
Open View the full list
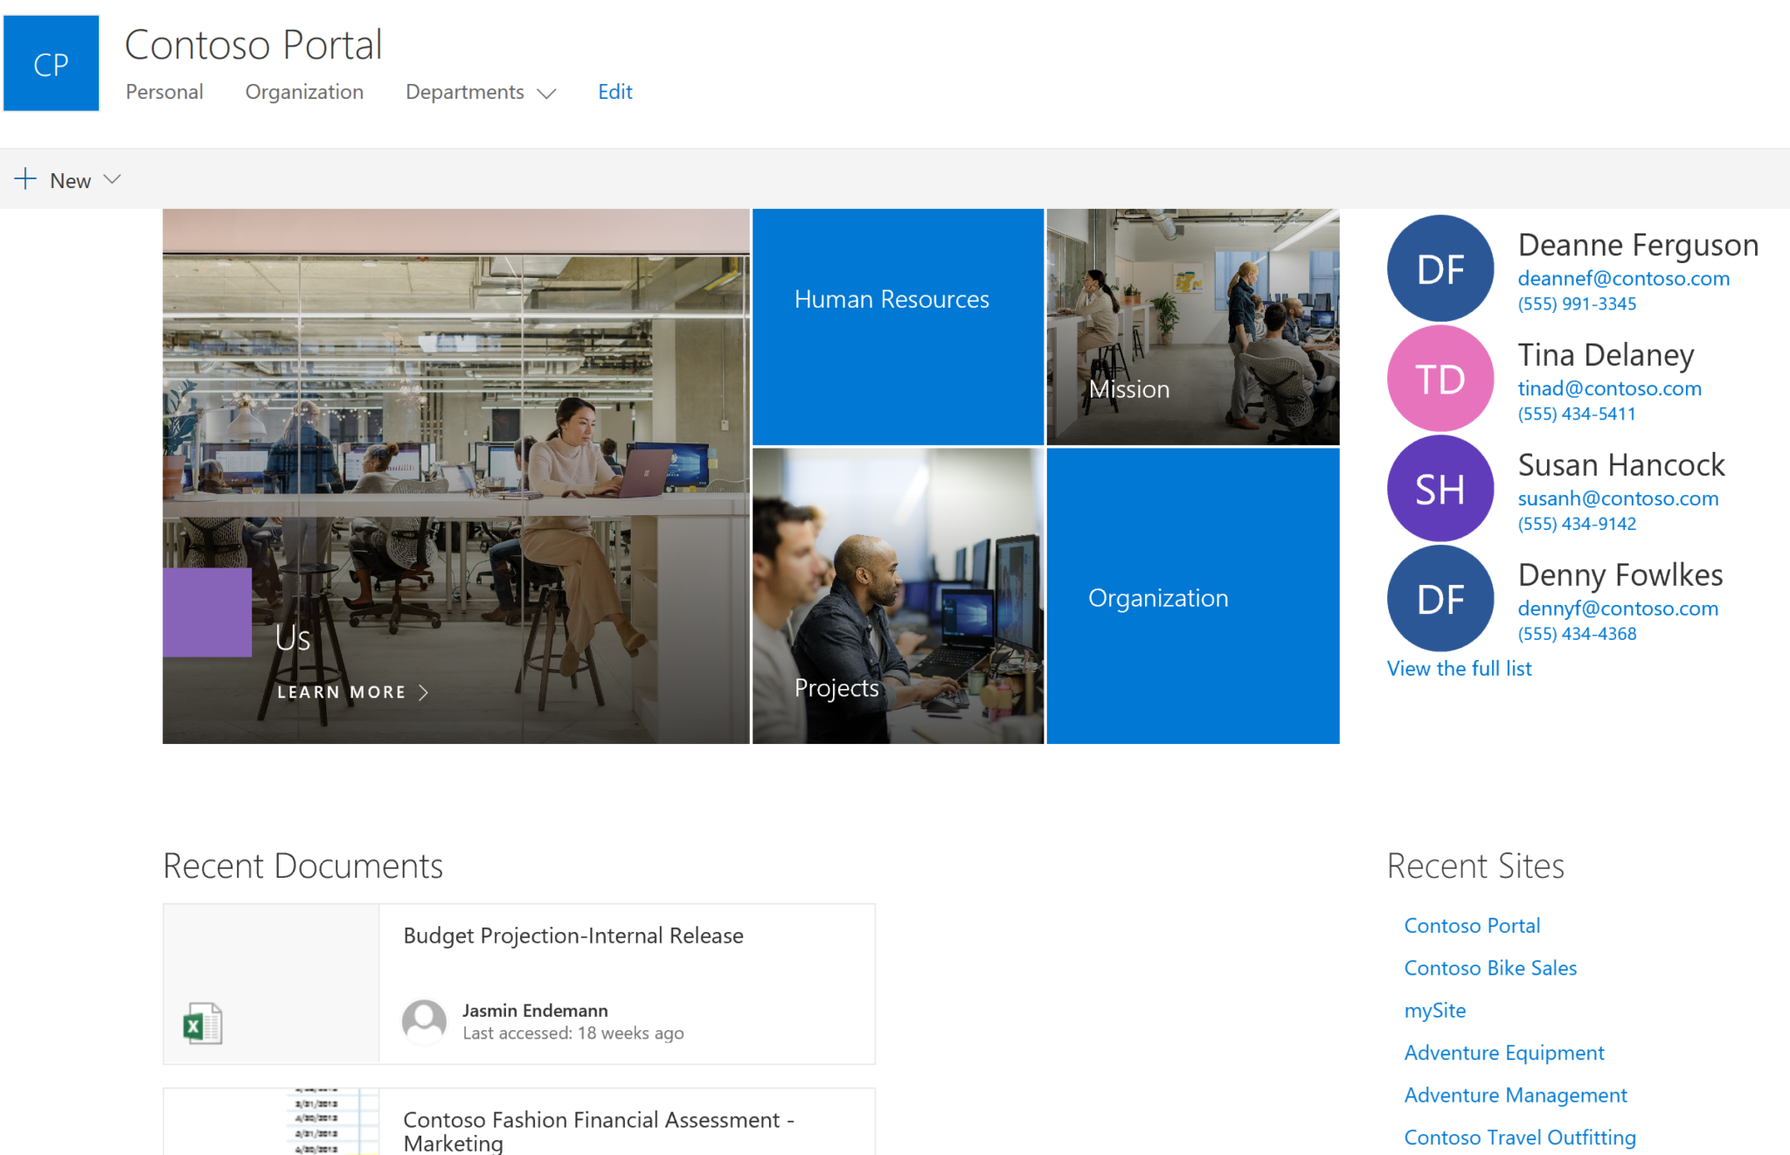1458,668
